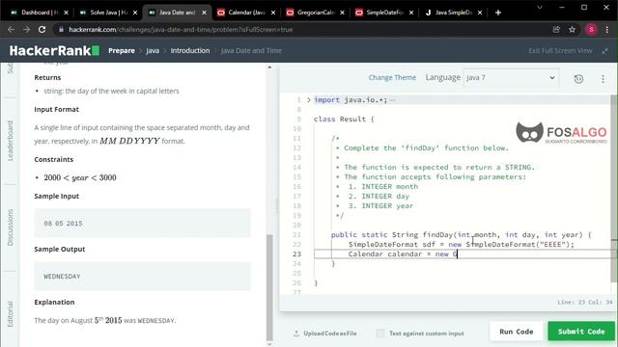Click the Input Format heading
The width and height of the screenshot is (618, 347).
pyautogui.click(x=56, y=109)
